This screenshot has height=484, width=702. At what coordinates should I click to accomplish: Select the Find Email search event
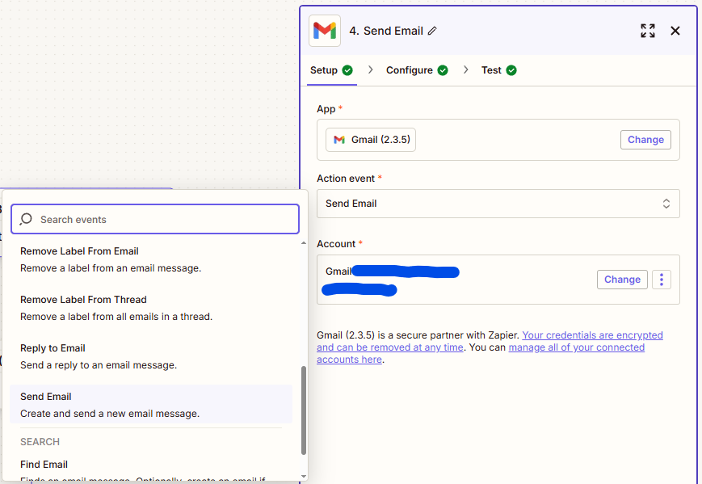(151, 470)
